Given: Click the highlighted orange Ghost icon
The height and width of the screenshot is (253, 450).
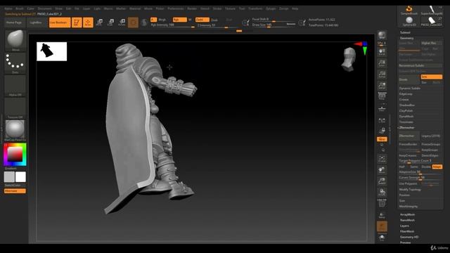Looking at the screenshot, I should click(382, 226).
